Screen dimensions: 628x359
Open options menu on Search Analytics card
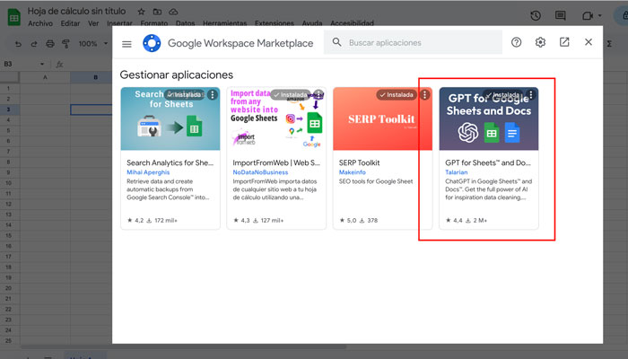click(x=213, y=94)
